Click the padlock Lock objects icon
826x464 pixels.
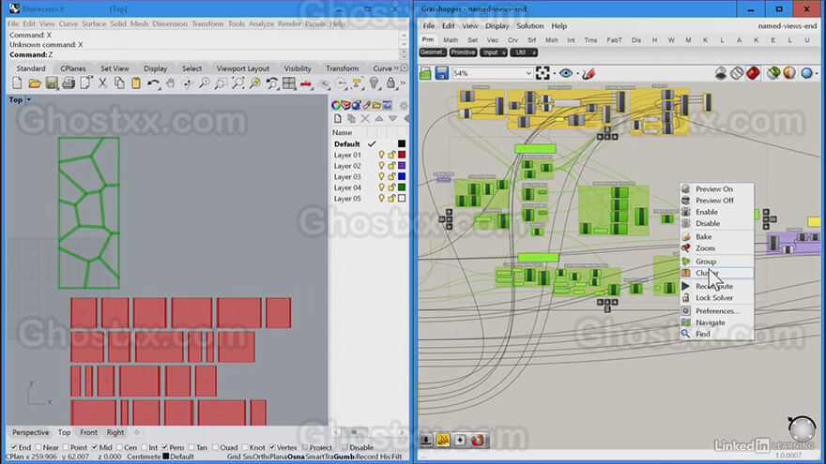pos(390,83)
